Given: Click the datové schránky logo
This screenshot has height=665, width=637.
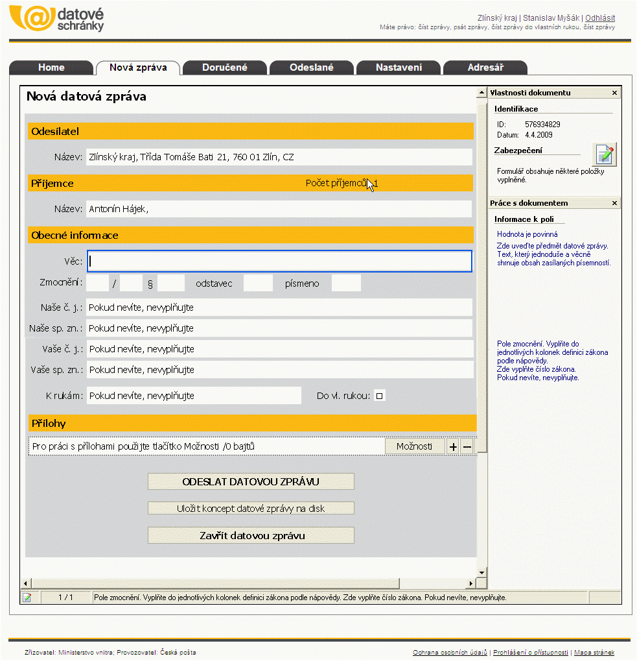Looking at the screenshot, I should click(57, 19).
